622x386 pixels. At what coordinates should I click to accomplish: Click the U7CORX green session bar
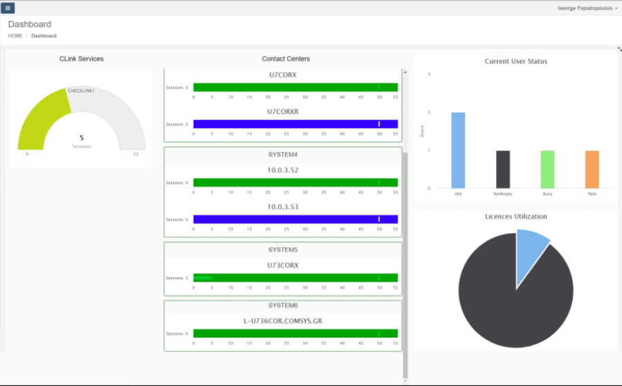pyautogui.click(x=295, y=87)
